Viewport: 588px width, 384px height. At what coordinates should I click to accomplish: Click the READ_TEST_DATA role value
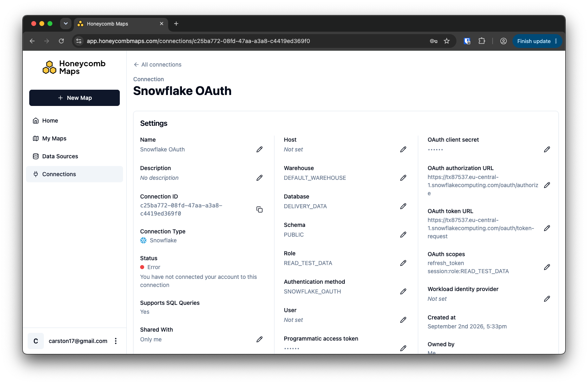(x=308, y=263)
